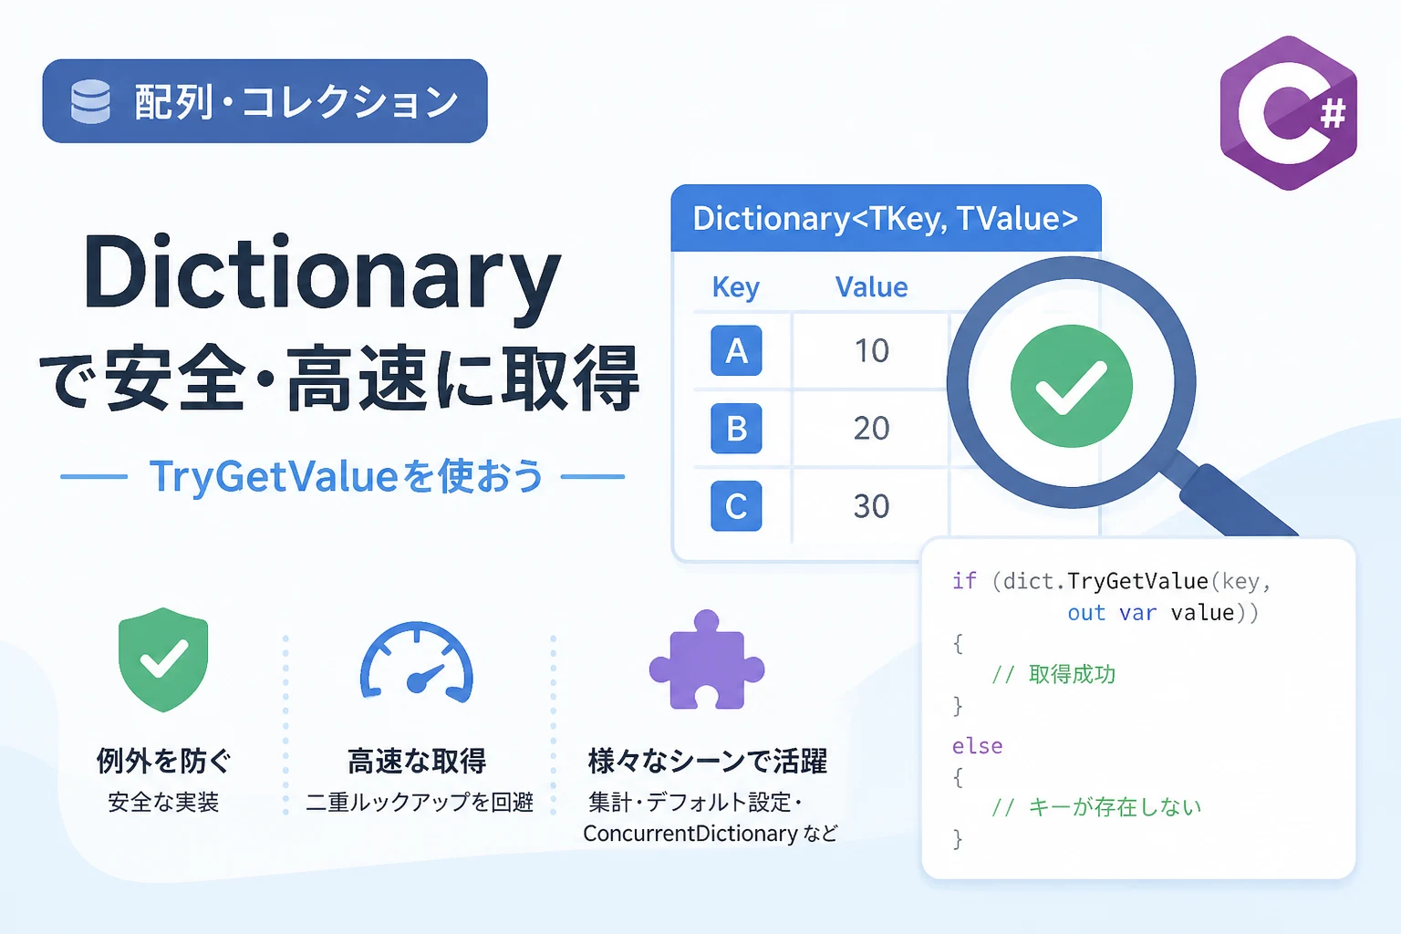Click the 例外を防ぐ feature label
Viewport: 1401px width, 934px height.
coord(164,761)
